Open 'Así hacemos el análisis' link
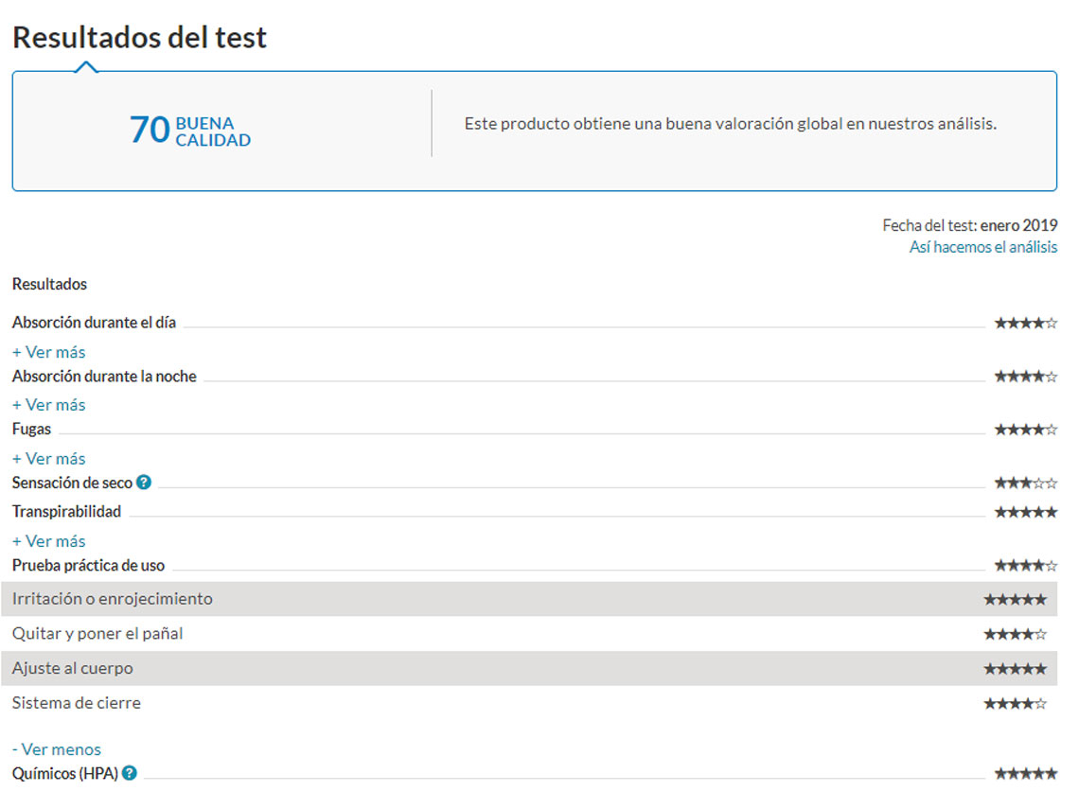 (983, 247)
